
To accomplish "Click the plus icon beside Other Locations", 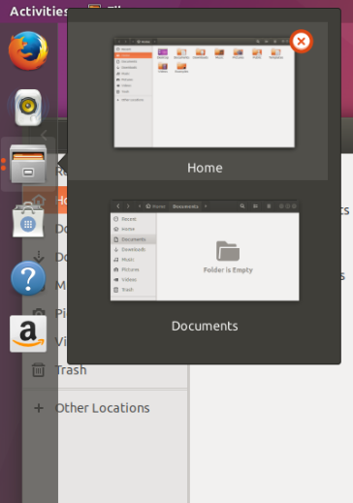I will pyautogui.click(x=39, y=408).
